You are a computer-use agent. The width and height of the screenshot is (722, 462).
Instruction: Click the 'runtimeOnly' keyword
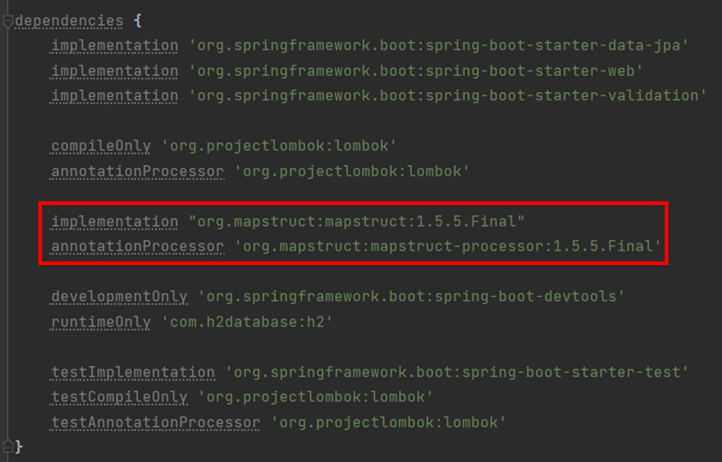101,322
